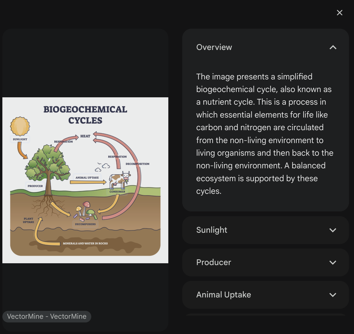Select the Overview heading
Image resolution: width=354 pixels, height=334 pixels.
[x=214, y=47]
